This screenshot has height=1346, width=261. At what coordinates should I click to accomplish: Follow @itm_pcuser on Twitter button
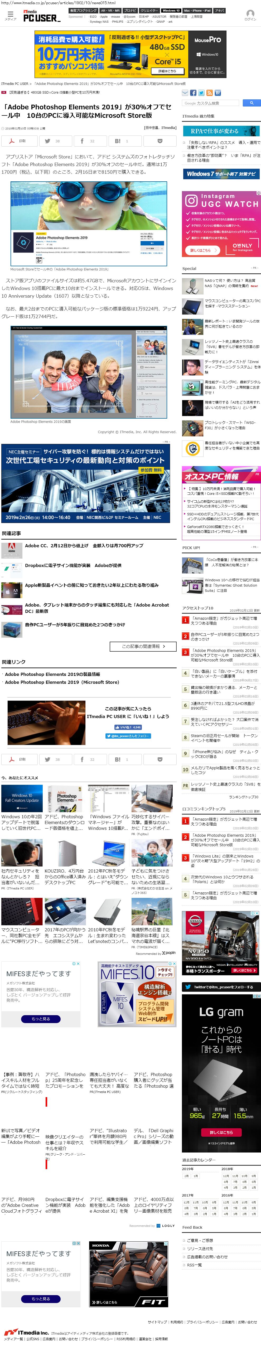(128, 736)
